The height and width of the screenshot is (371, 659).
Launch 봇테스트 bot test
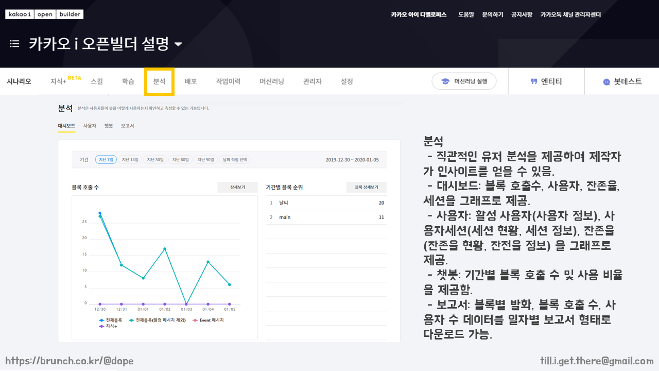(622, 81)
